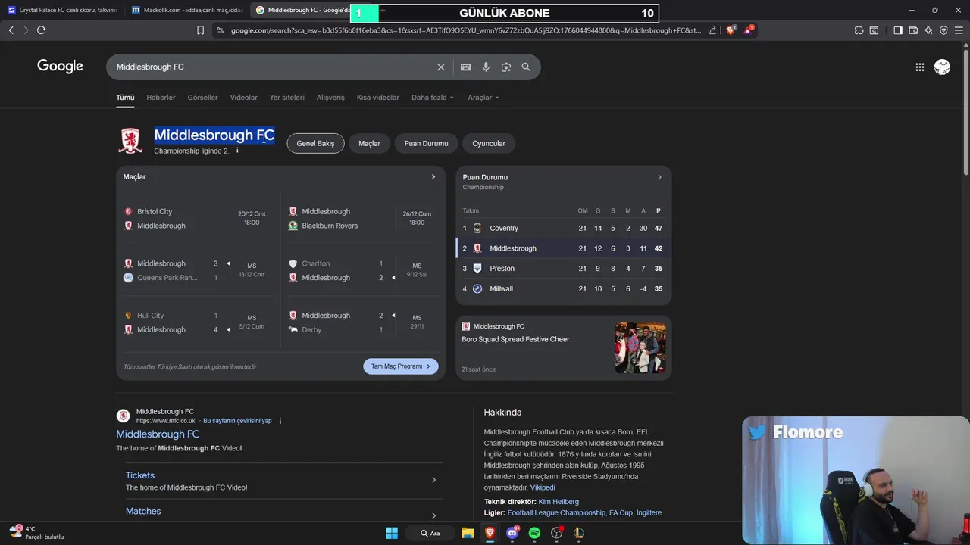Bookmark this page in the address bar
Screen dimensions: 970x545
[200, 30]
